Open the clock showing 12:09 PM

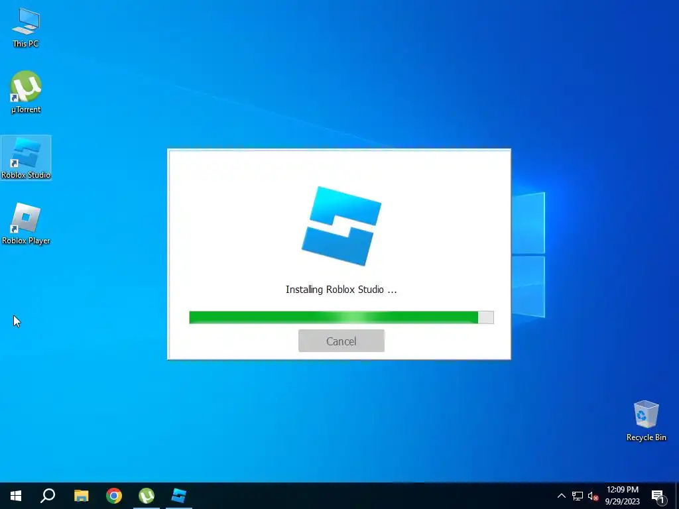pyautogui.click(x=622, y=496)
